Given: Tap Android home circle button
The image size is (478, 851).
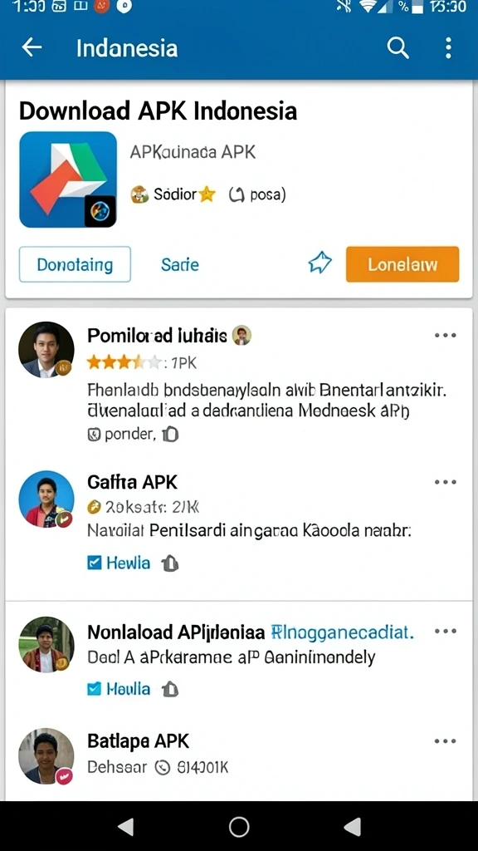Looking at the screenshot, I should click(x=239, y=827).
